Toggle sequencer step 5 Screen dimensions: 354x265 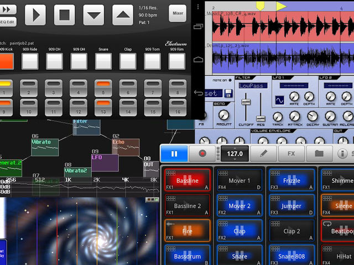[x=103, y=88]
